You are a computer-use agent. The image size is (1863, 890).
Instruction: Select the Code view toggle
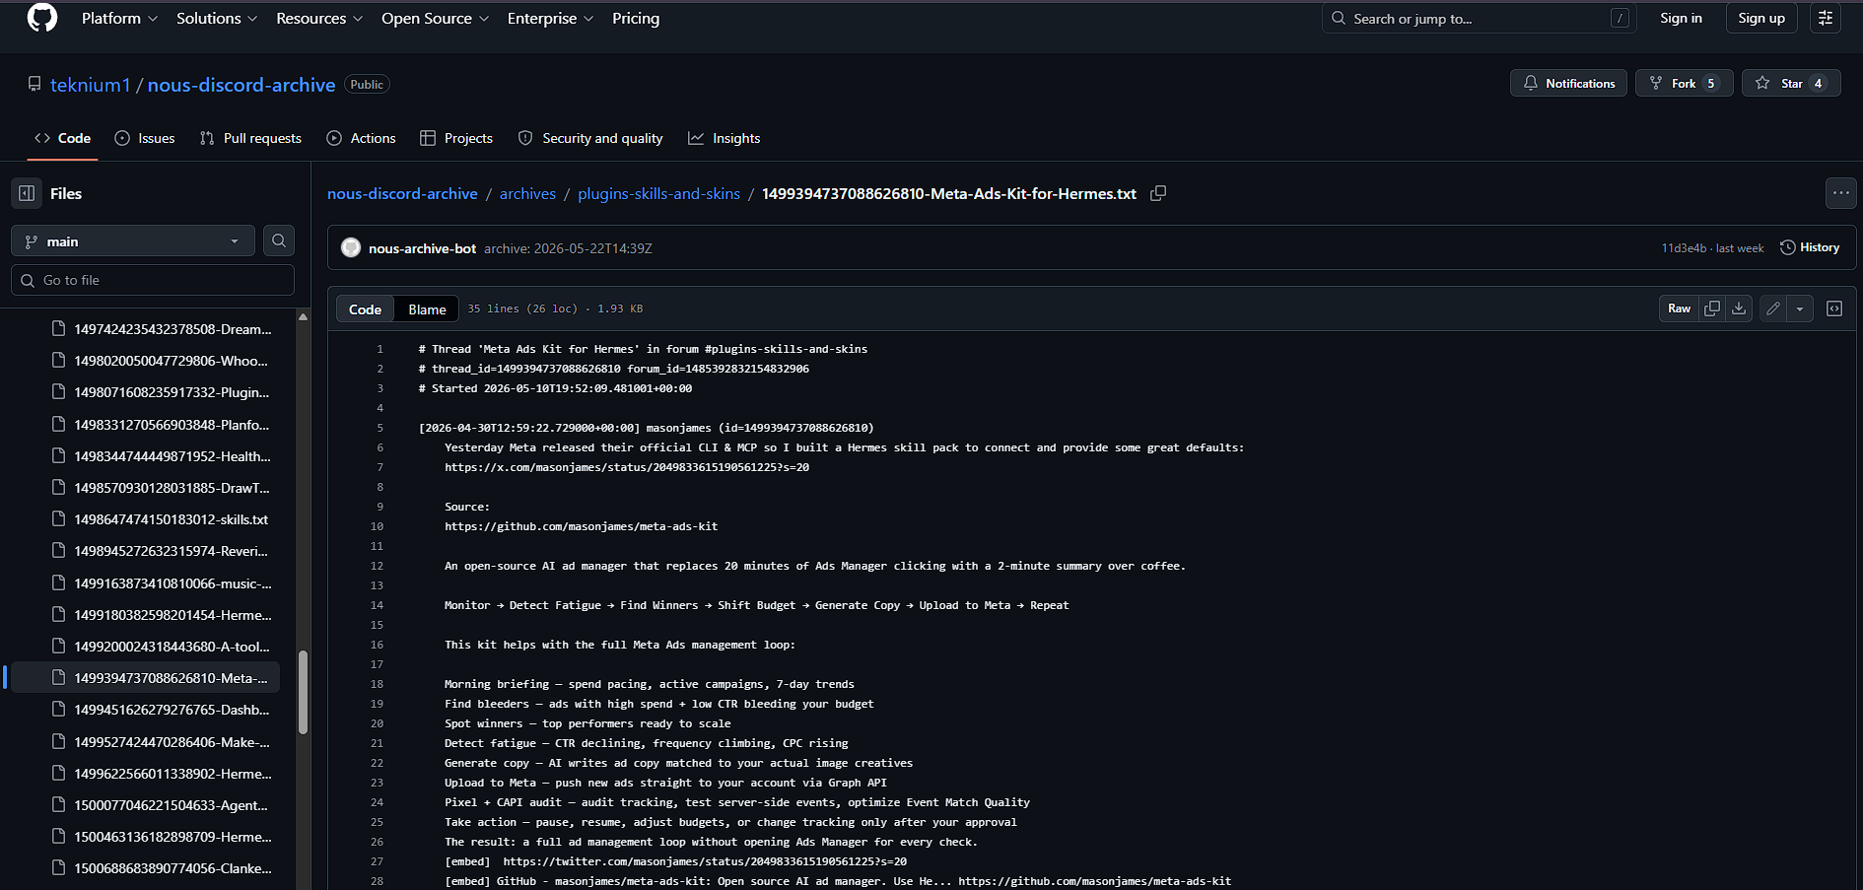click(365, 309)
